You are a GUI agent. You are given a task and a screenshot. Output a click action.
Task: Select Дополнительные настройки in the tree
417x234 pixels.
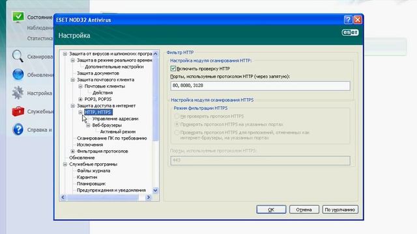pos(114,67)
